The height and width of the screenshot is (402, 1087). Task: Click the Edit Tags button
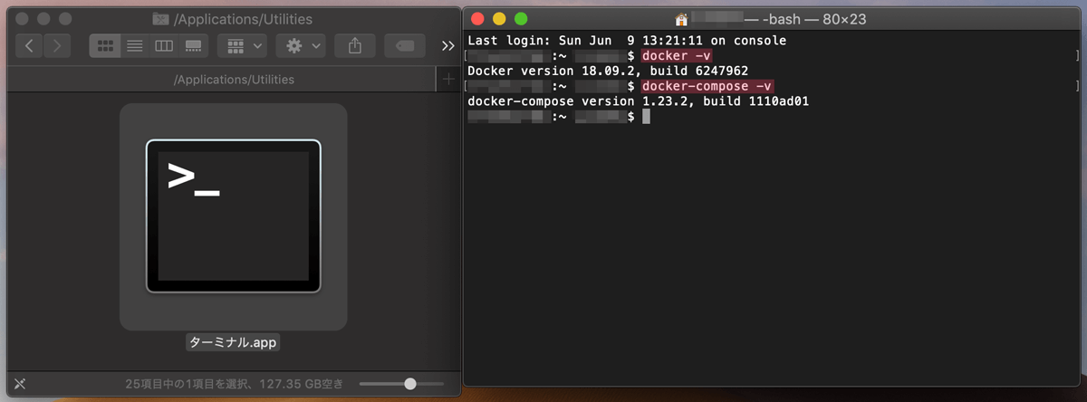(x=405, y=45)
